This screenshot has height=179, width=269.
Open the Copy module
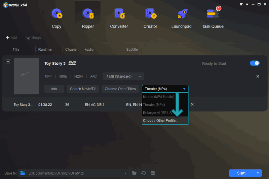(x=56, y=18)
